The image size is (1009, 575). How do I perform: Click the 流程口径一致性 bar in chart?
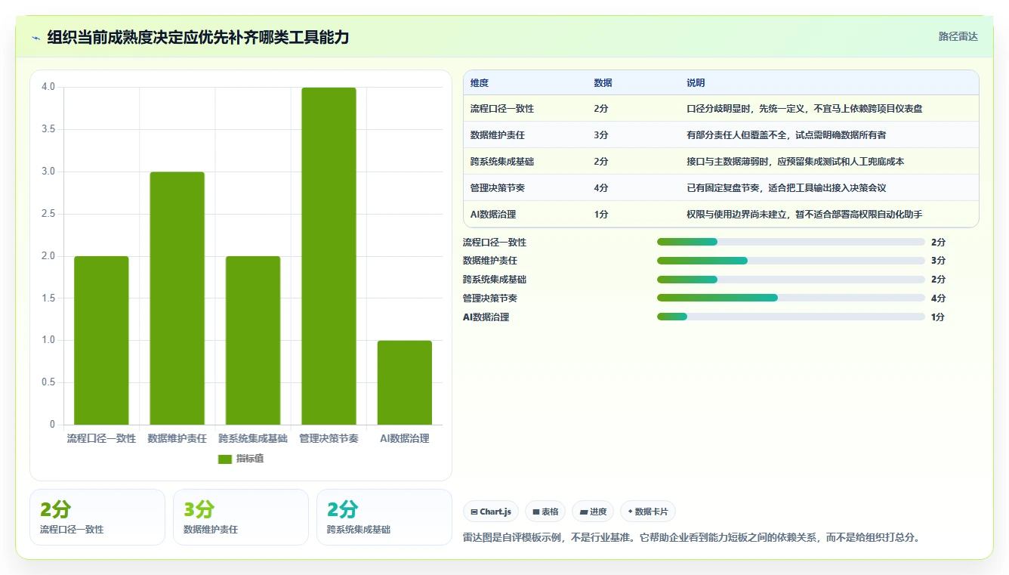[101, 340]
